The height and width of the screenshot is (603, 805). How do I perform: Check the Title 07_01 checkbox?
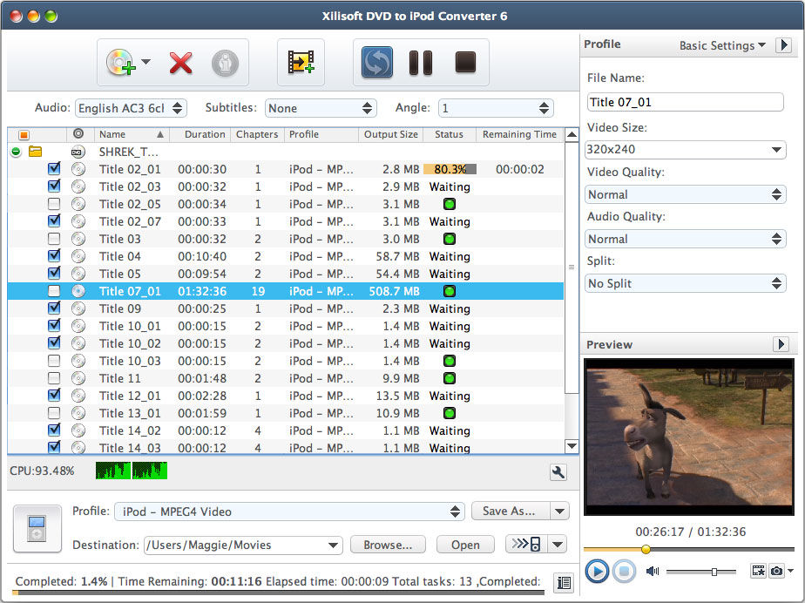(x=54, y=291)
